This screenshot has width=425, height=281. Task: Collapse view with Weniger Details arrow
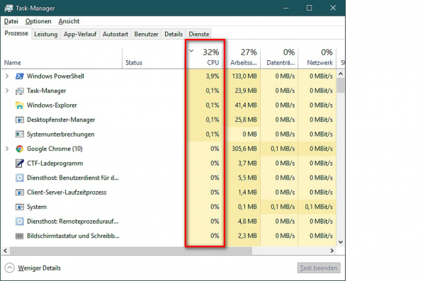click(9, 268)
